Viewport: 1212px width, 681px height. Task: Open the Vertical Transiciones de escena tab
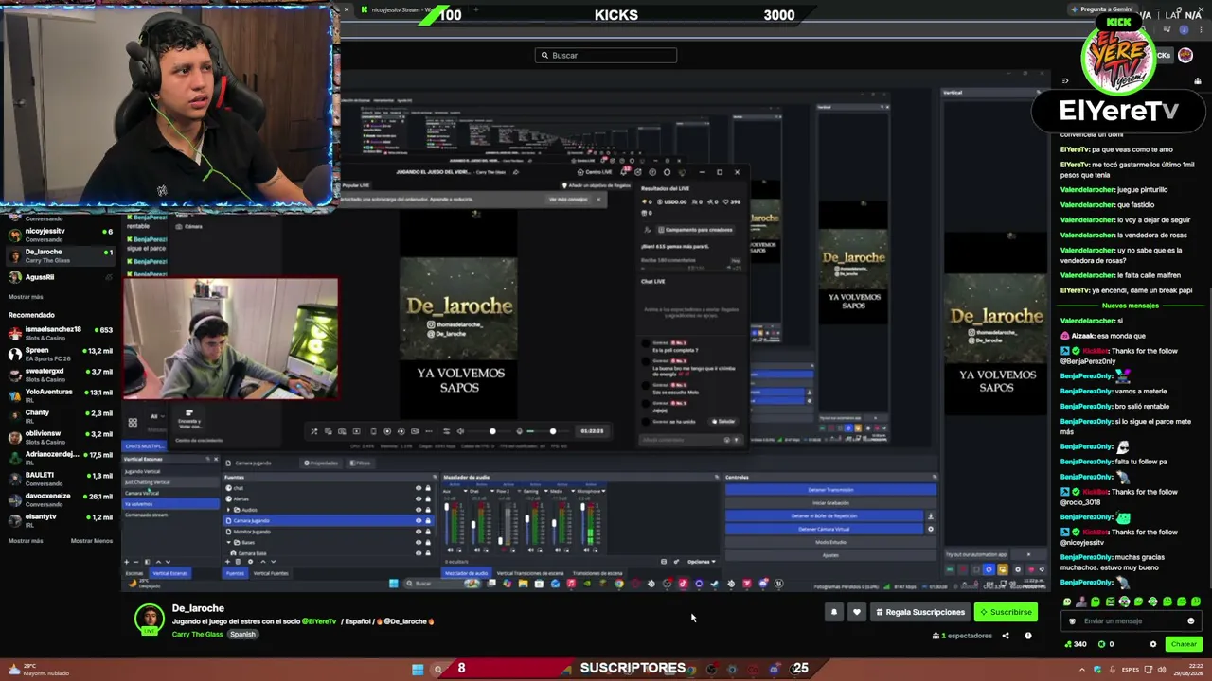tap(530, 573)
